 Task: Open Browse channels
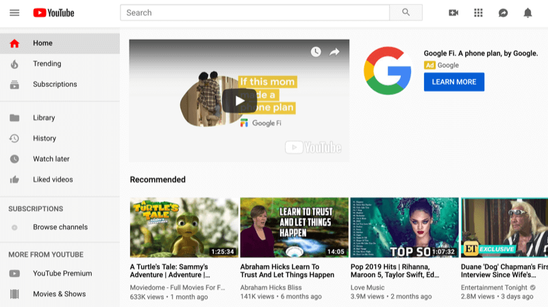[60, 227]
